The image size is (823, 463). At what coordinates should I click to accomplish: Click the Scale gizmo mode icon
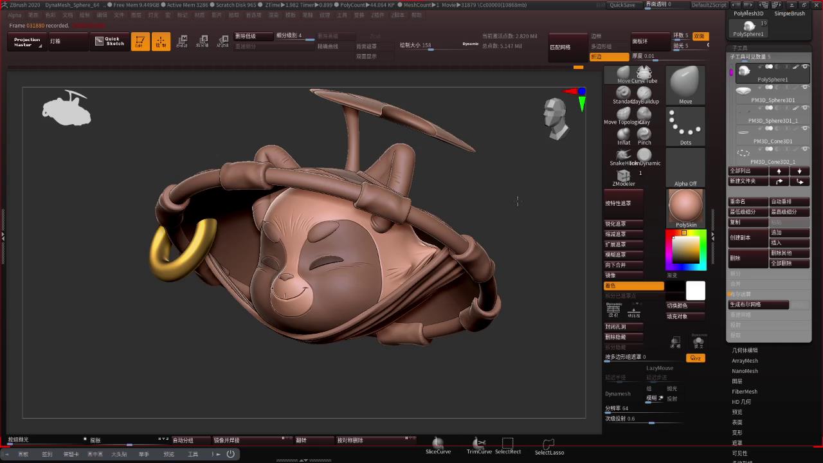[203, 42]
